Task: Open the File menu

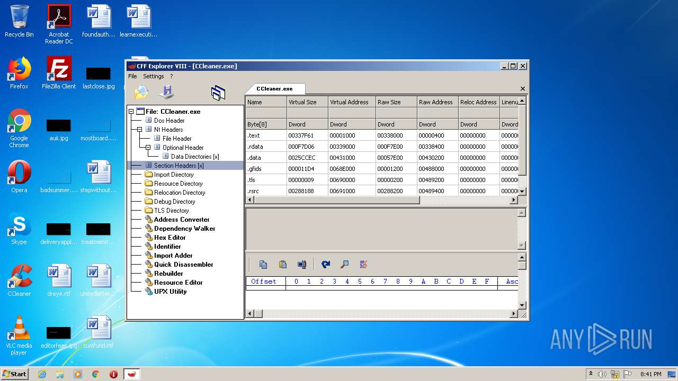Action: (132, 76)
